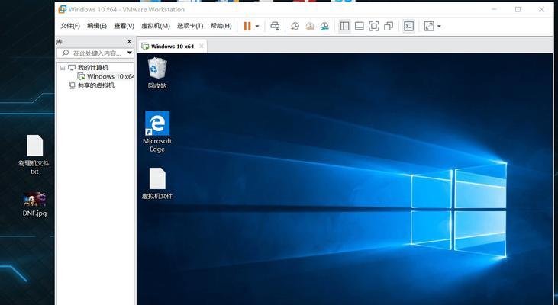The height and width of the screenshot is (305, 558).
Task: Open the 选项卡(T) menu
Action: click(190, 26)
